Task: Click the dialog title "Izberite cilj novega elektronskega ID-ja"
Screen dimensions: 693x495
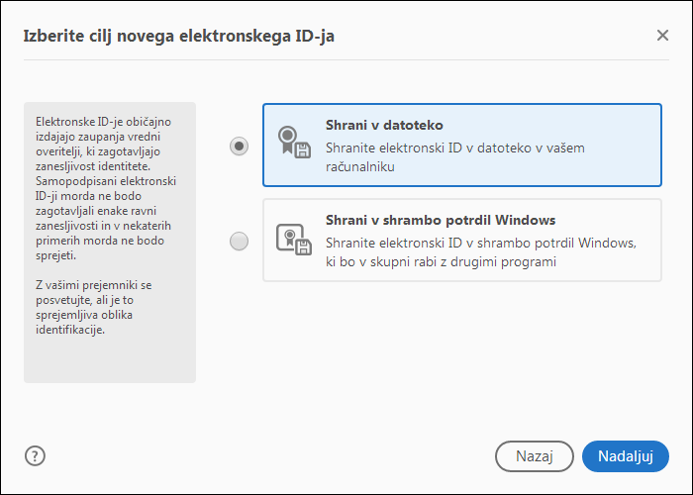Action: point(185,37)
